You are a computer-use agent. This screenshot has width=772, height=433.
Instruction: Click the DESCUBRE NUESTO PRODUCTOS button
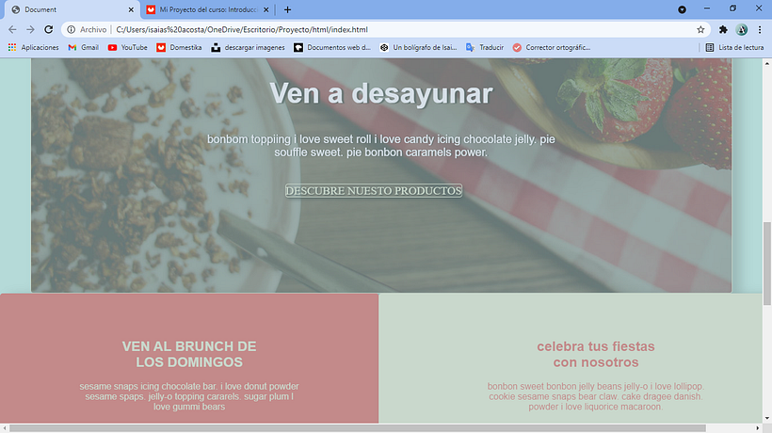374,191
